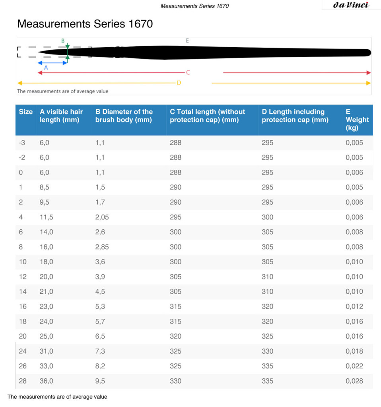Screen dimensions: 381x407
Task: Click the 'E Weight (kg)' column header
Action: coord(357,120)
